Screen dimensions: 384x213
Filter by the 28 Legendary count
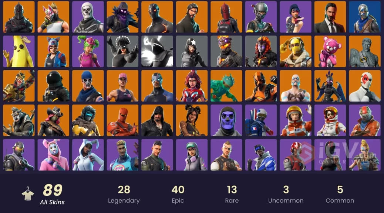pos(124,194)
